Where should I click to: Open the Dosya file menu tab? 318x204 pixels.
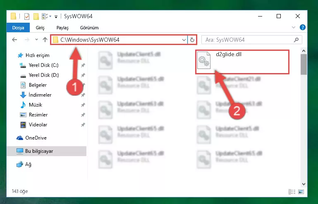tap(18, 28)
